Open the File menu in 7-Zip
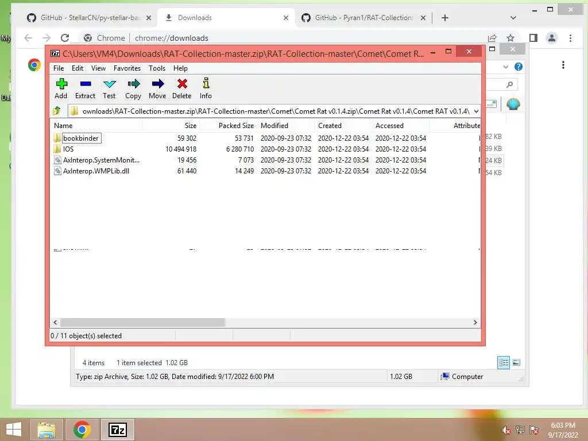 (59, 68)
